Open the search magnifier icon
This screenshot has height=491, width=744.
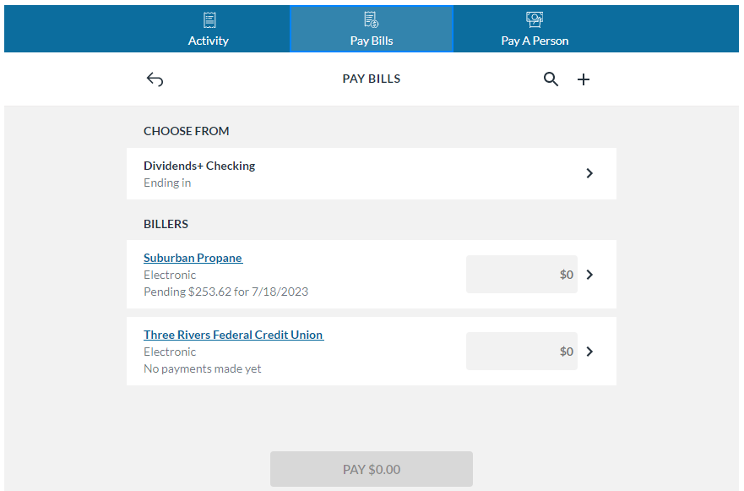(551, 79)
